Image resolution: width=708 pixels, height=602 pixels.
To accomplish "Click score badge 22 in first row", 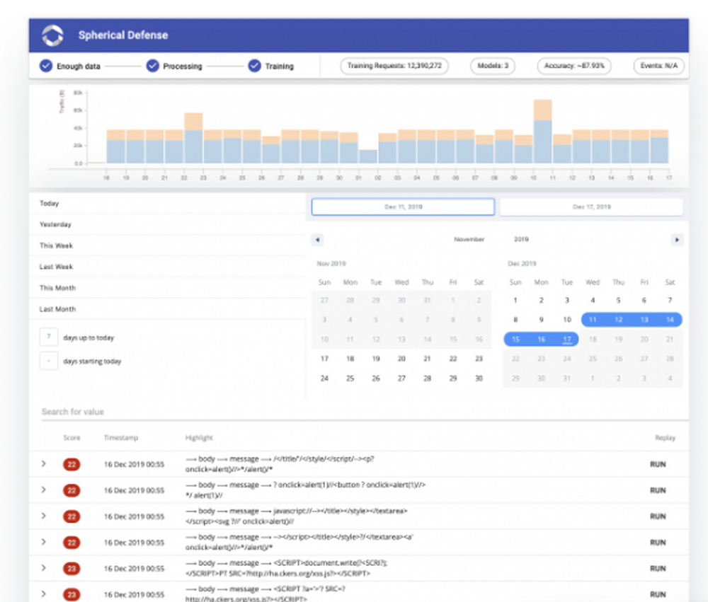I will [72, 464].
